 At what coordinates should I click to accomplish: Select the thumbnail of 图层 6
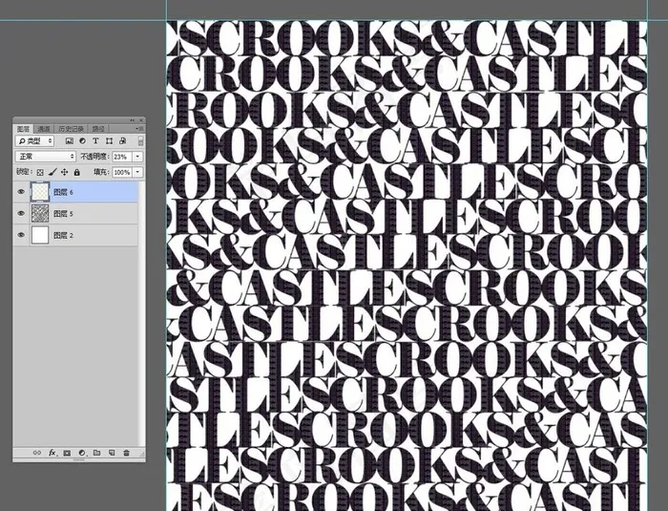point(40,192)
